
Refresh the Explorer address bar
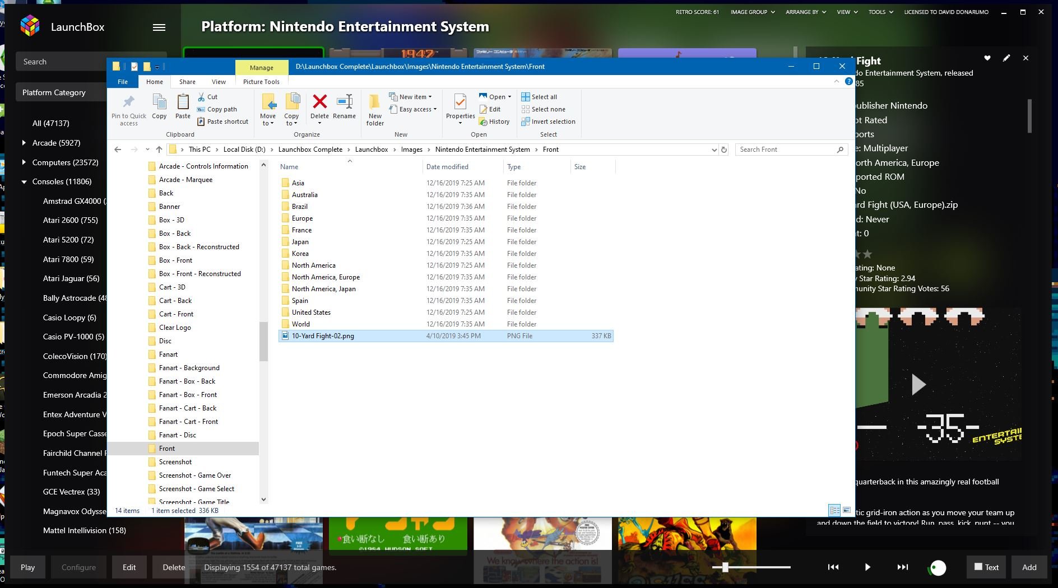point(724,150)
